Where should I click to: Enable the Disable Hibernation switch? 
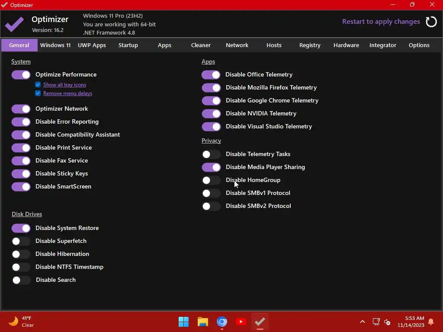pos(21,254)
